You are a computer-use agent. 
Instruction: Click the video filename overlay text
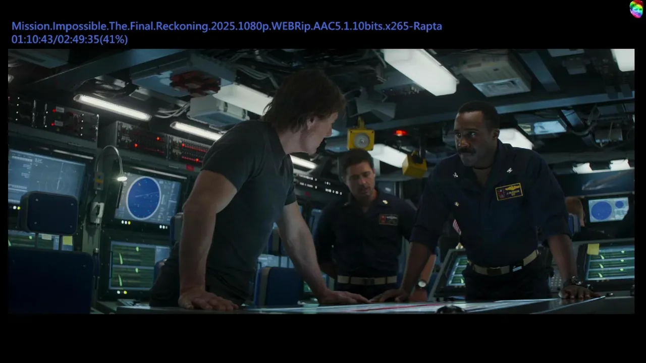click(x=227, y=26)
